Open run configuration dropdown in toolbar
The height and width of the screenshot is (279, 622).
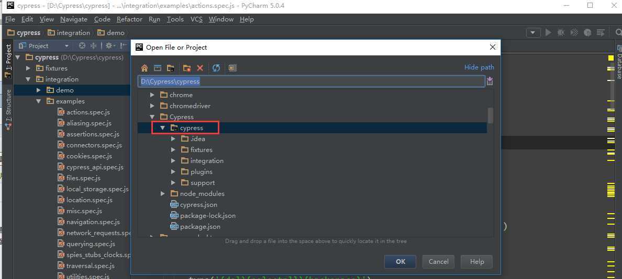point(533,32)
